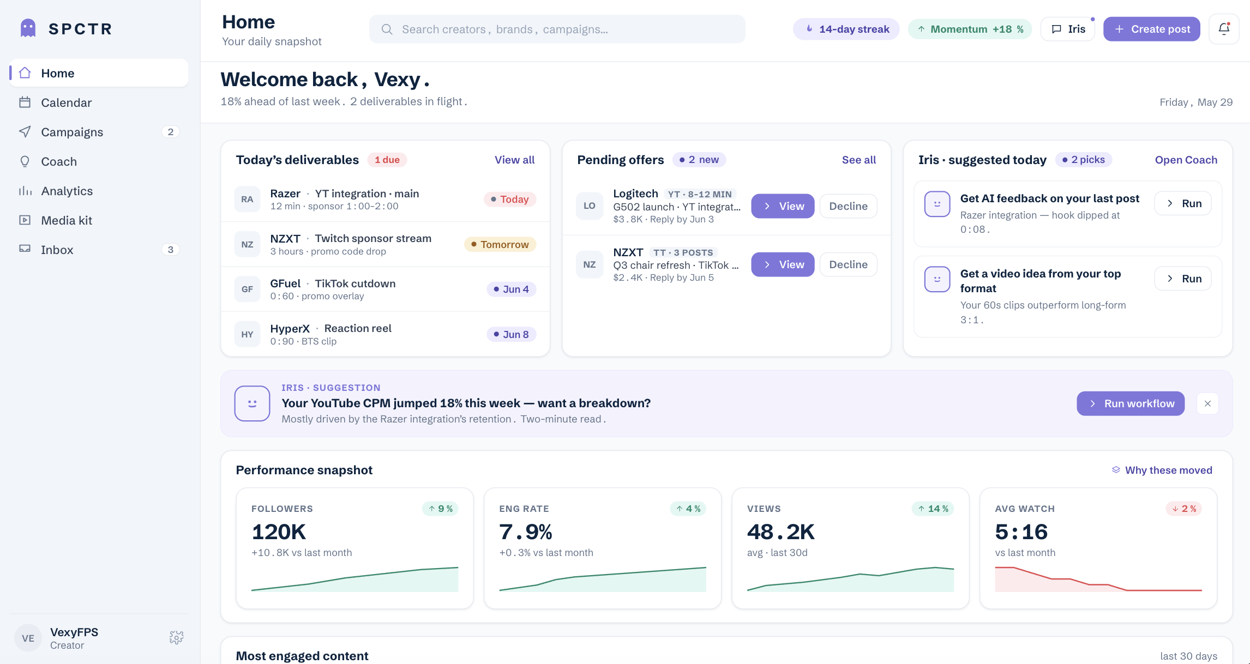Click the Create post button
This screenshot has width=1250, height=664.
tap(1152, 29)
